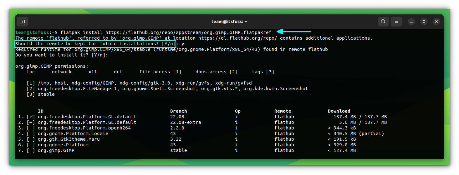Click the empty box beside org.gnome.Platform.Locale
Viewport: 459px width, 175px height.
(x=31, y=134)
